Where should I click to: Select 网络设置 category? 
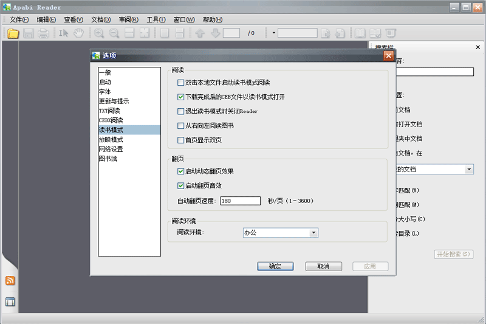tap(129, 149)
